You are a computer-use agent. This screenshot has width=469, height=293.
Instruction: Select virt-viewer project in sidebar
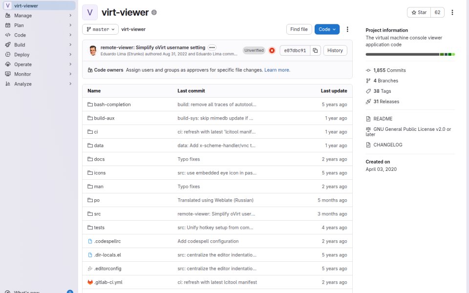pos(39,6)
